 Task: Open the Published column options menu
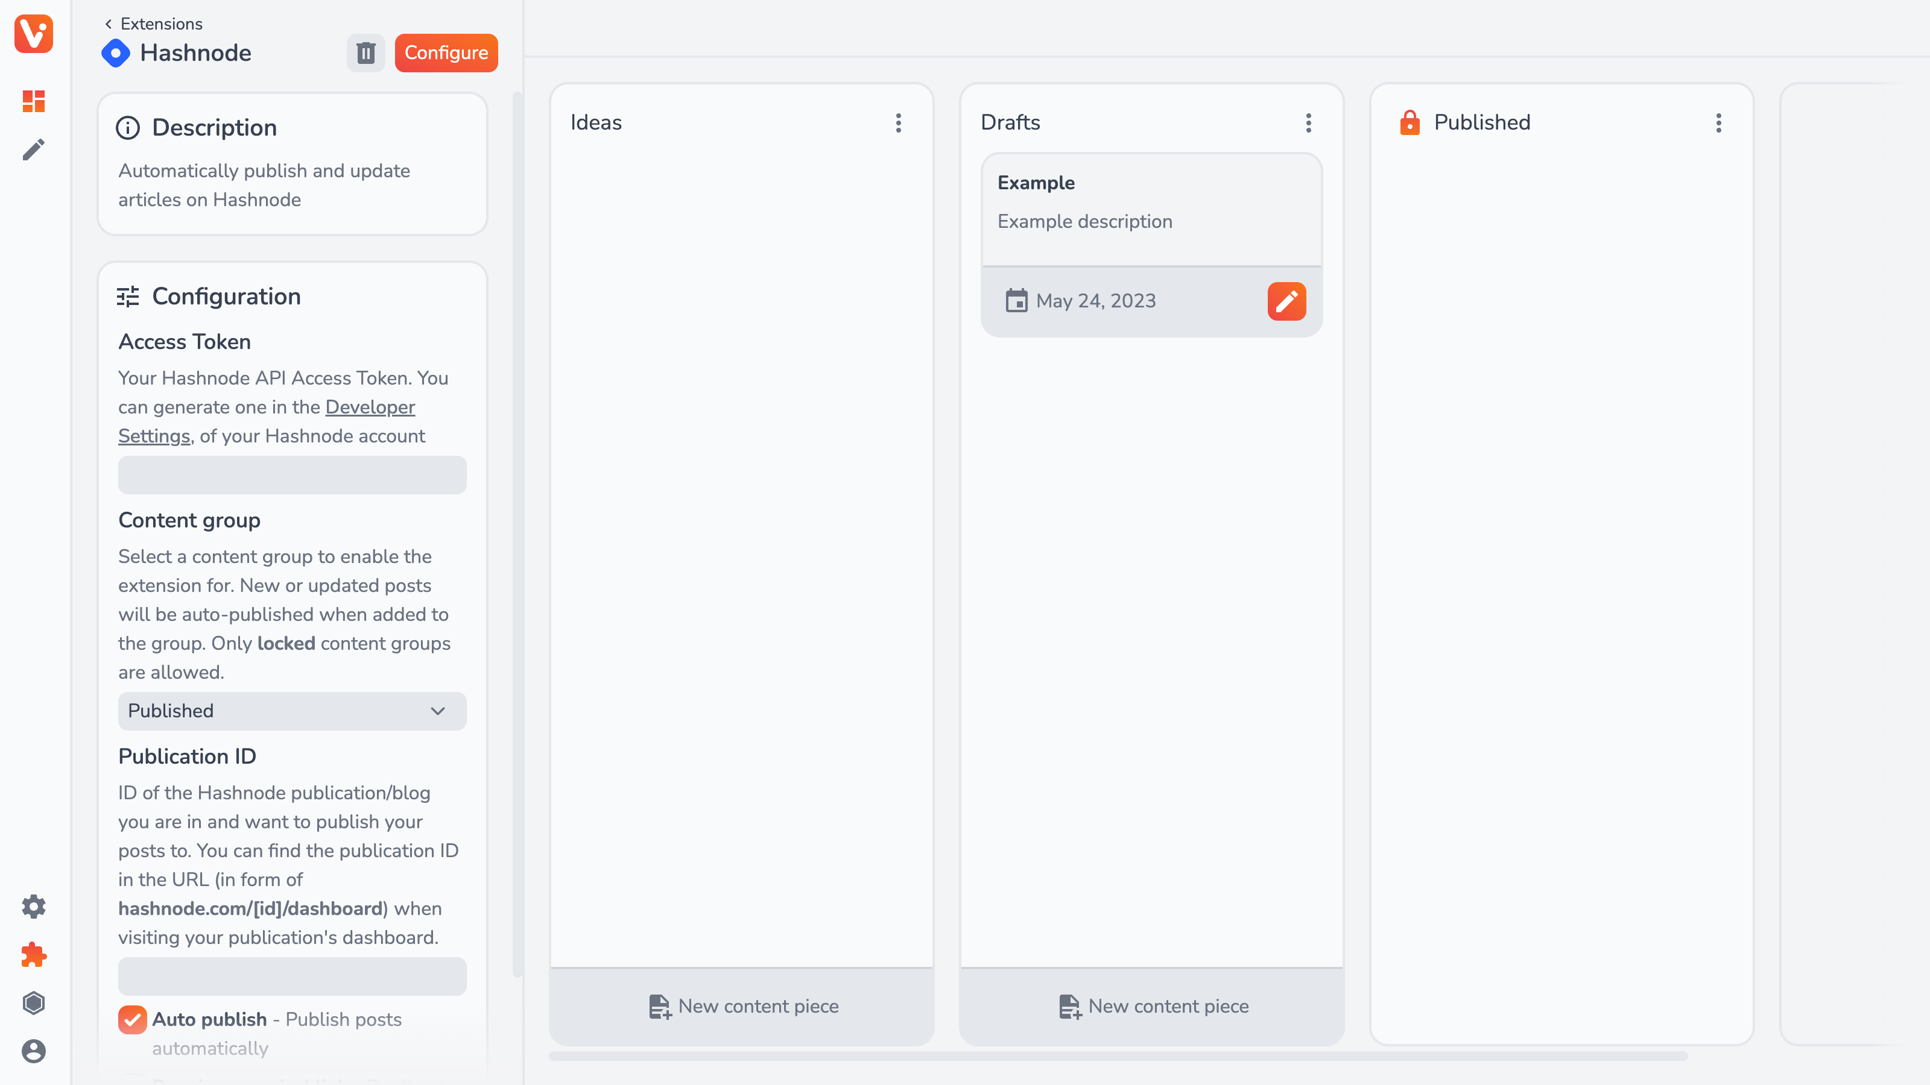pos(1719,123)
